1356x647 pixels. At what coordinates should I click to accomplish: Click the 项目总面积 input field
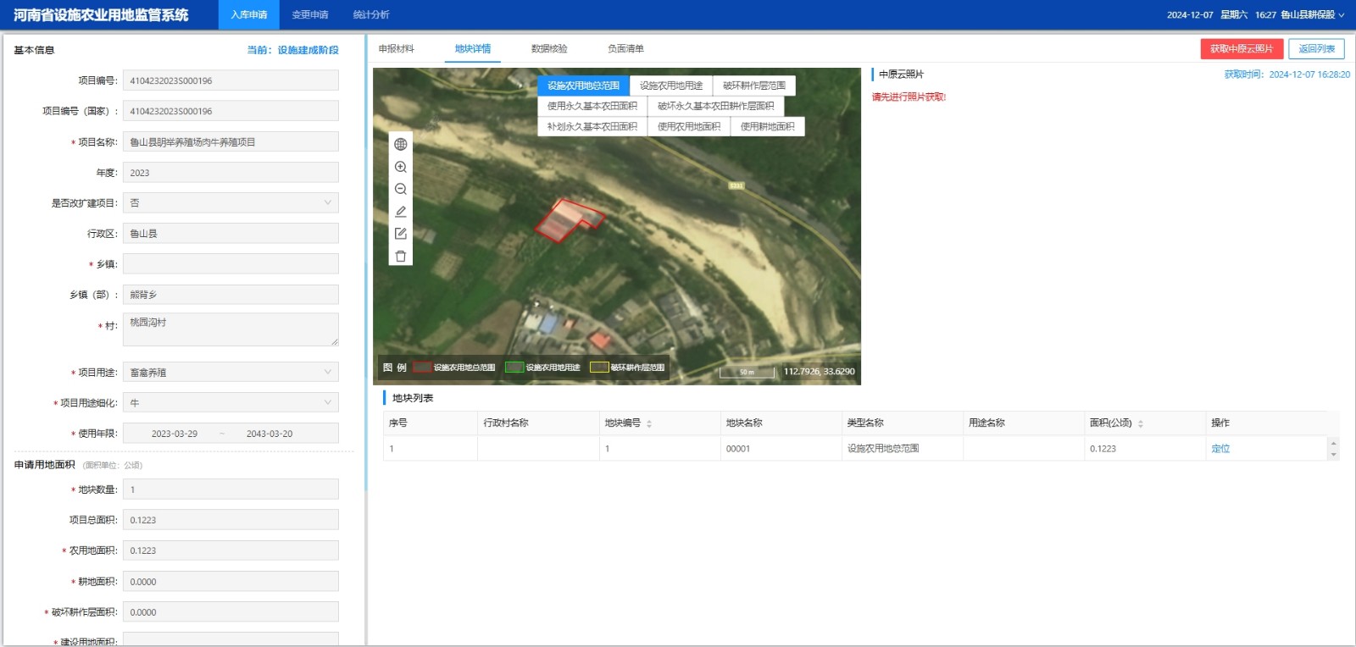pos(231,520)
